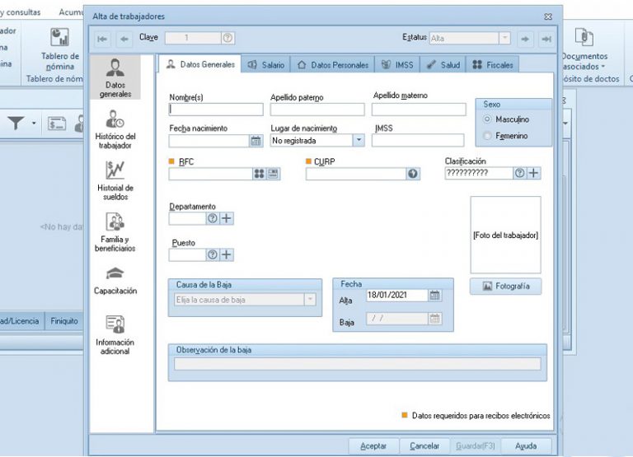Expand the Lugar de nacimiento dropdown
This screenshot has height=457, width=633.
click(359, 140)
